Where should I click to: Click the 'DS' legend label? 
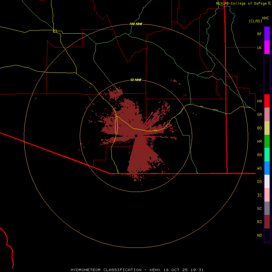pyautogui.click(x=259, y=182)
